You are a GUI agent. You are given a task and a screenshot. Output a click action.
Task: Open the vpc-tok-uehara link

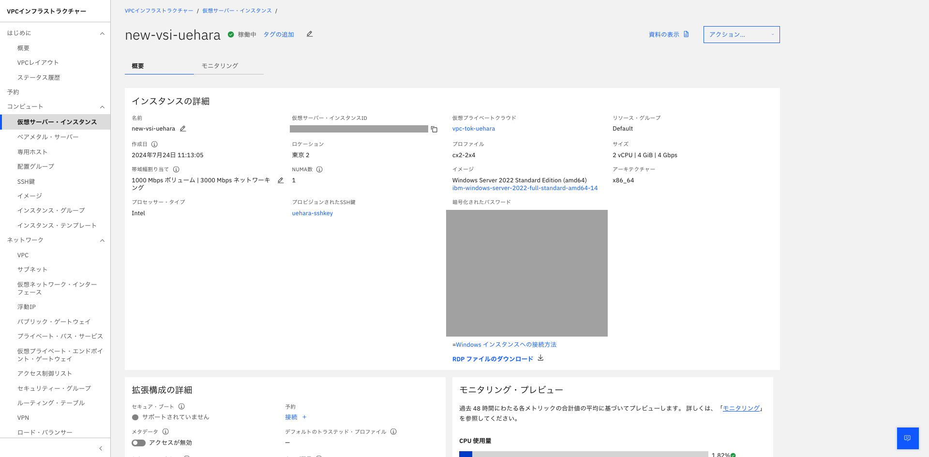point(473,128)
